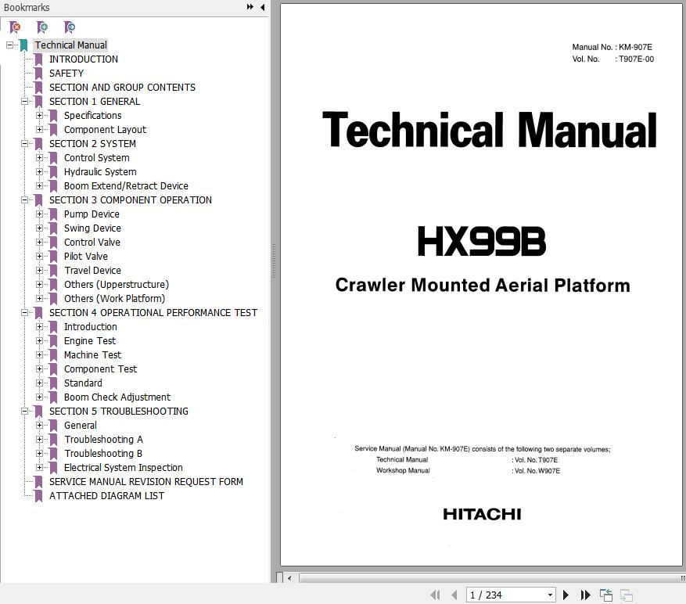
Task: Collapse SECTION 1 GENERAL
Action: pyautogui.click(x=24, y=102)
